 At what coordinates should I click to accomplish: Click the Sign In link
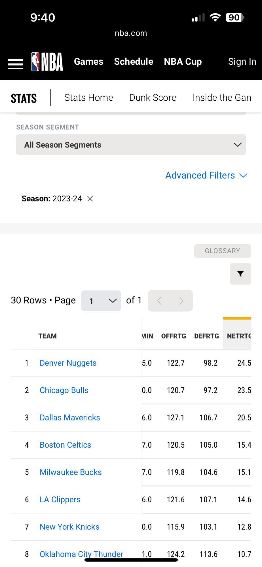point(242,62)
